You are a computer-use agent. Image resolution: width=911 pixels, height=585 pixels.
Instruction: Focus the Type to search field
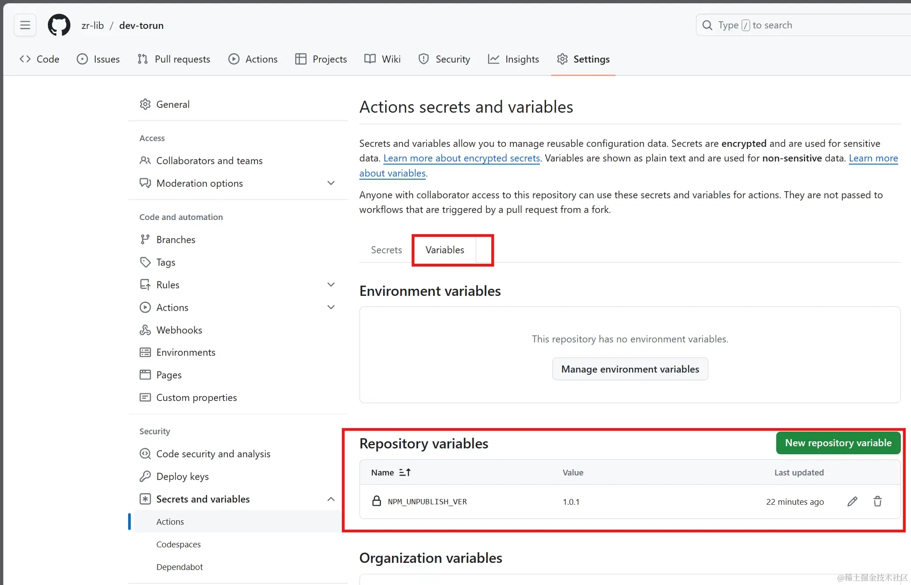tap(798, 25)
